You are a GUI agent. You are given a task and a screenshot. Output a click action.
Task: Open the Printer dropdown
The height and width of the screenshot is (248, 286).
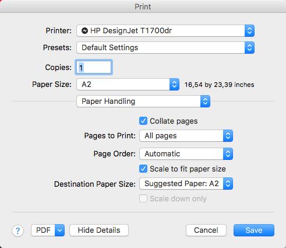pyautogui.click(x=165, y=31)
